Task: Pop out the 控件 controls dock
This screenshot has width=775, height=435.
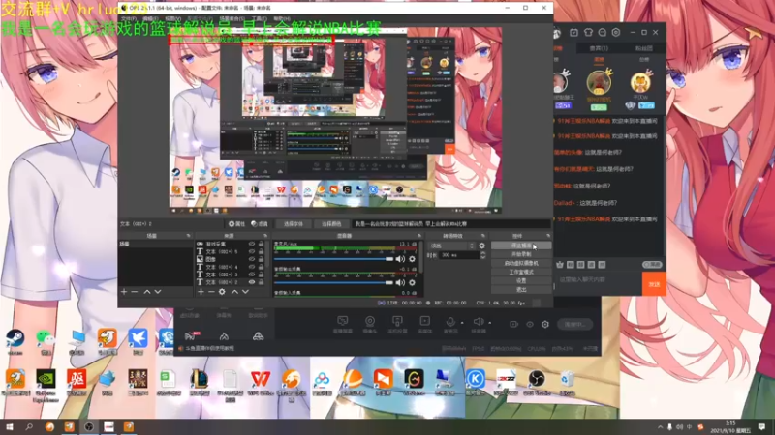Action: [x=547, y=236]
